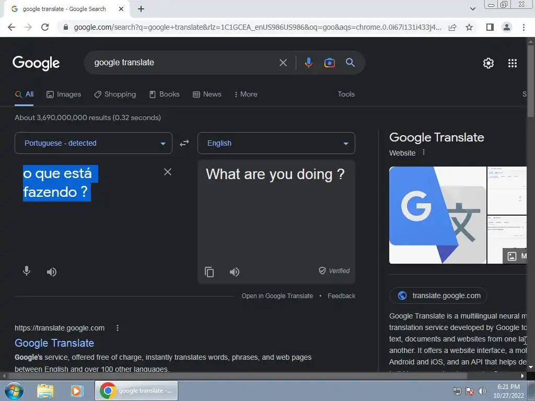This screenshot has height=401, width=535.
Task: Listen to the Portuguese source text
Action: pos(52,272)
